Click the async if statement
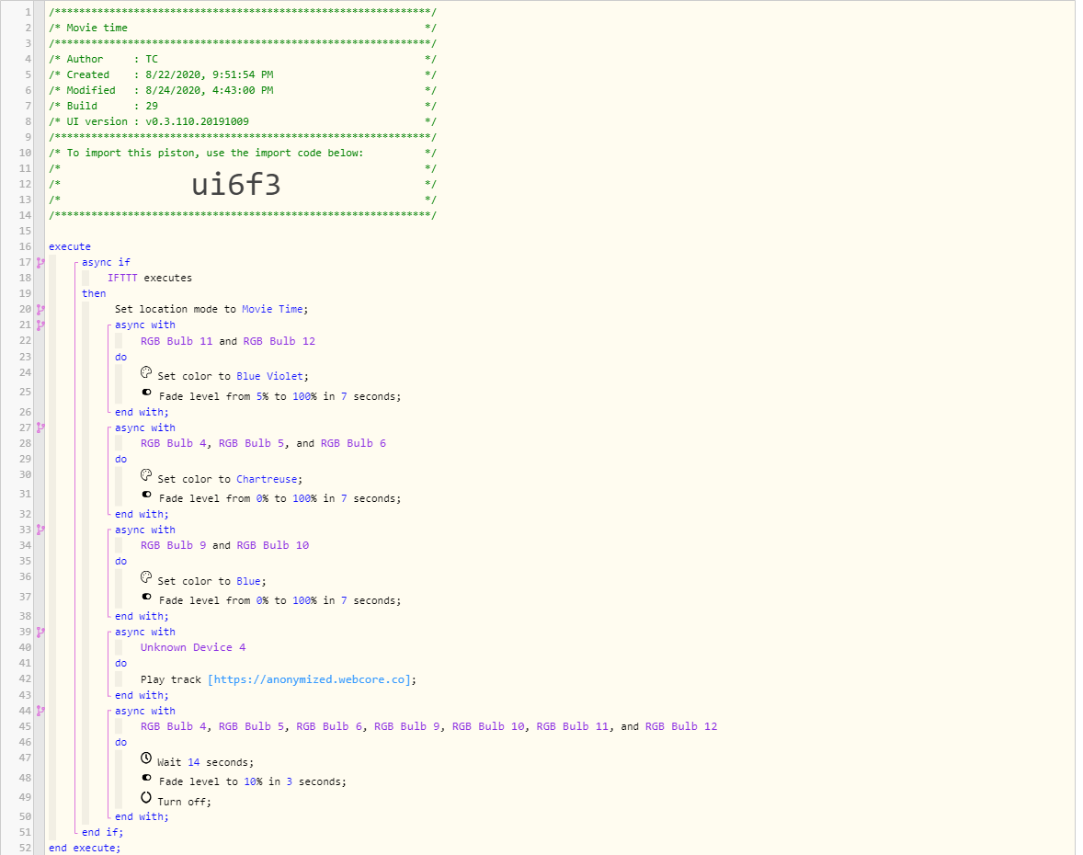The image size is (1083, 855). tap(106, 262)
